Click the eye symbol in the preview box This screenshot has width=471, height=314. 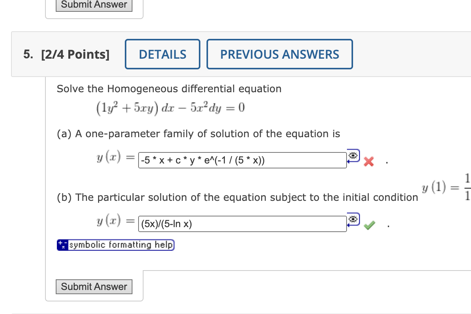pos(353,155)
